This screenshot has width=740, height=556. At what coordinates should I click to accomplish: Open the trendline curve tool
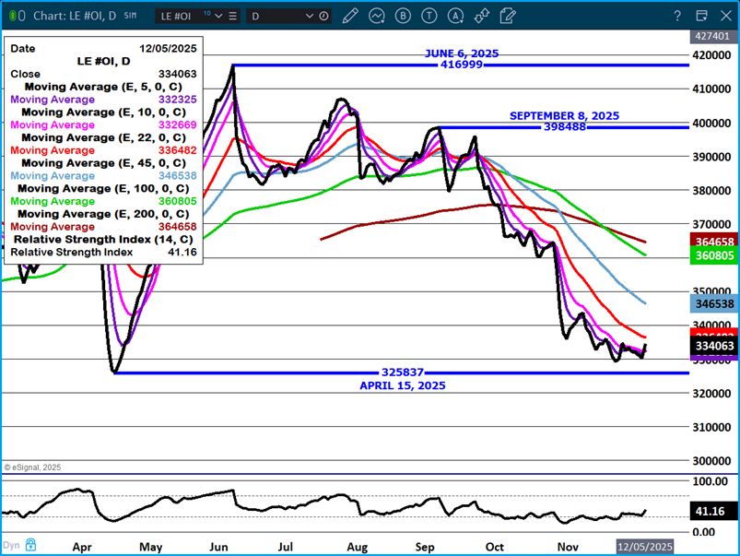coord(377,15)
